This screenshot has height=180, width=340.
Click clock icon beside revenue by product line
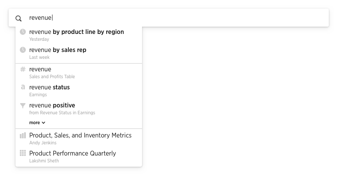coord(23,32)
